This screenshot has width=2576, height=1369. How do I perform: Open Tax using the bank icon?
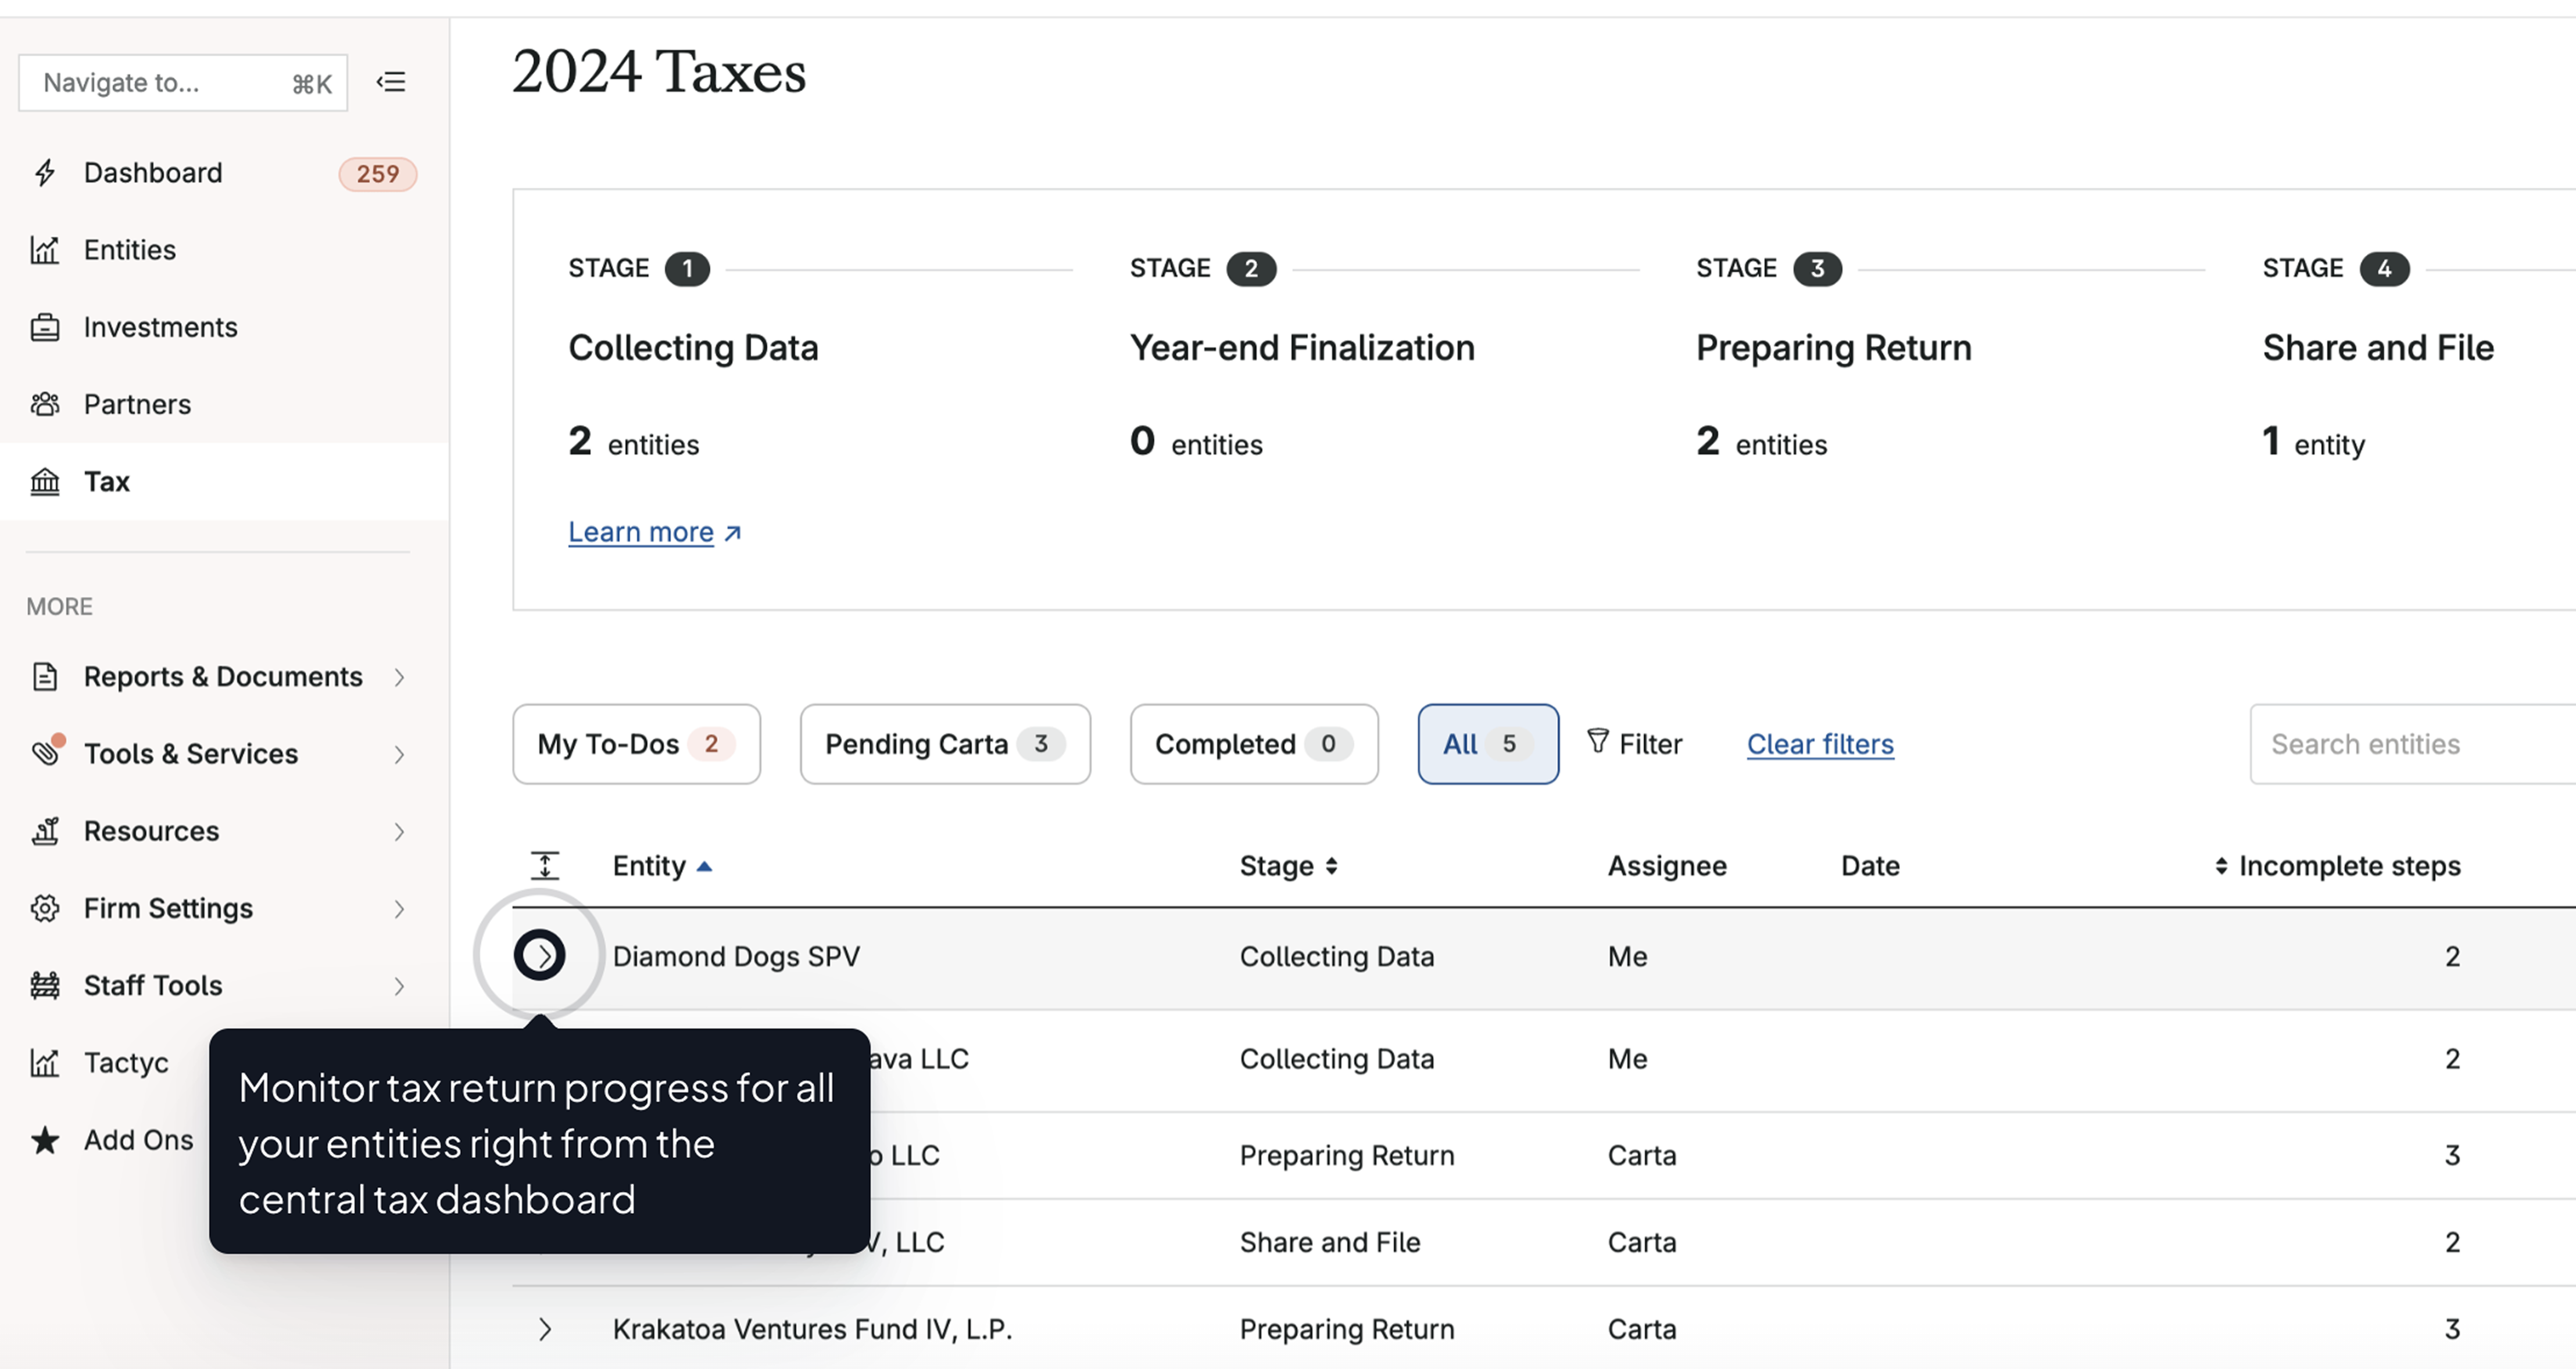(44, 481)
